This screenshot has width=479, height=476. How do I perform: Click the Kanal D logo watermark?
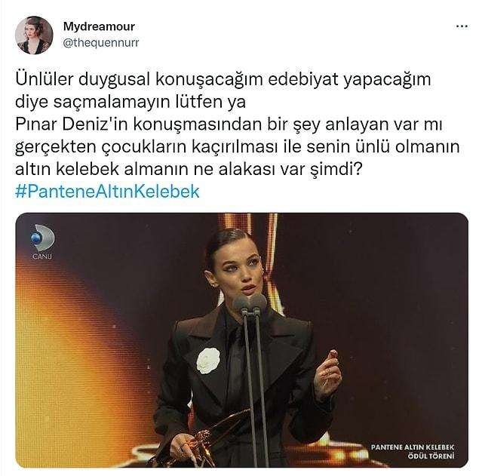(x=42, y=242)
